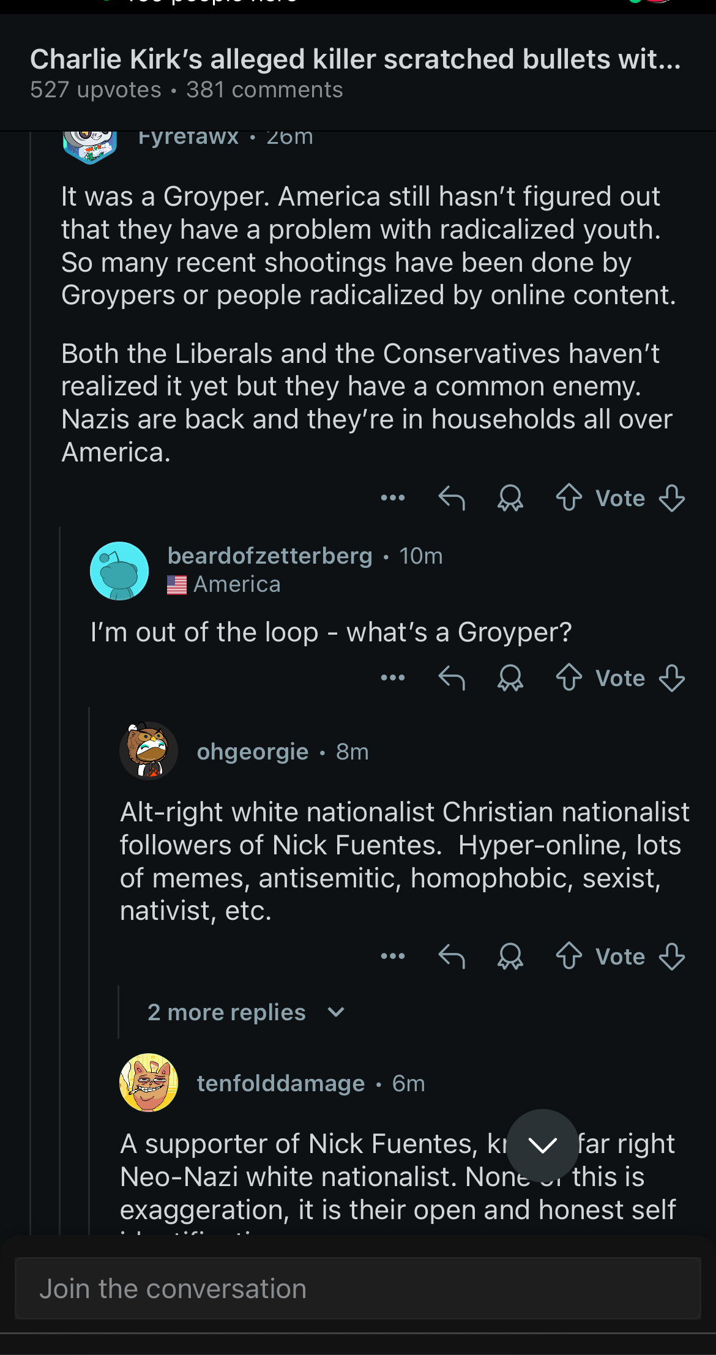Tap the floating scroll-down chevron button

tap(542, 1144)
